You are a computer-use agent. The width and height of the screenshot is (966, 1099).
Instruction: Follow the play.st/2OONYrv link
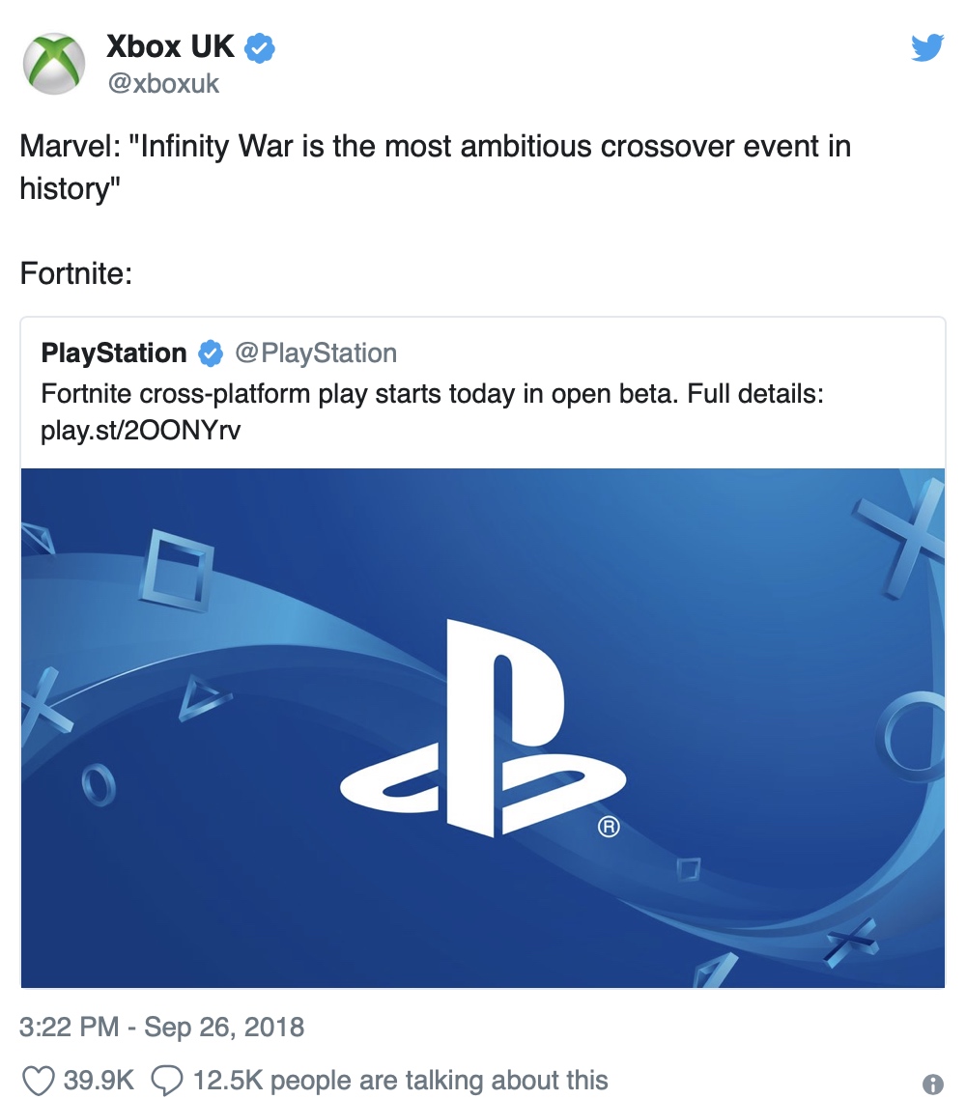pyautogui.click(x=140, y=430)
